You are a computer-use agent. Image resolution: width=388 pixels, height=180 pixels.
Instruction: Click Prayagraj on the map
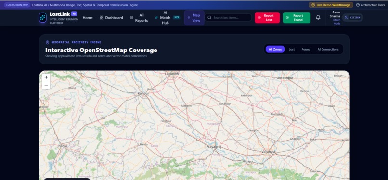click(x=214, y=147)
